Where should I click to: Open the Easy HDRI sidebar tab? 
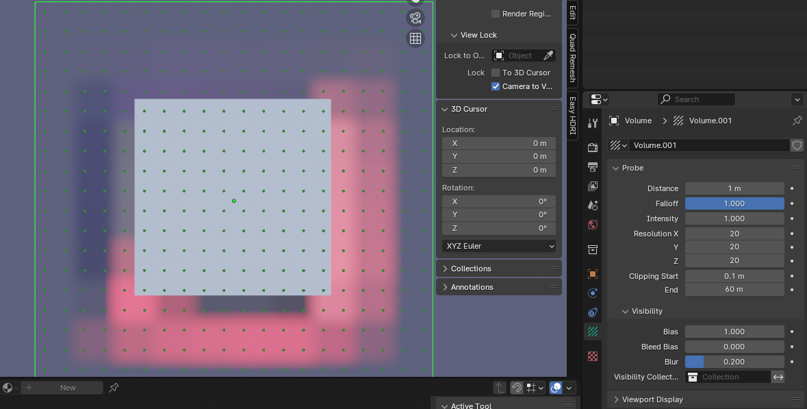click(x=572, y=115)
